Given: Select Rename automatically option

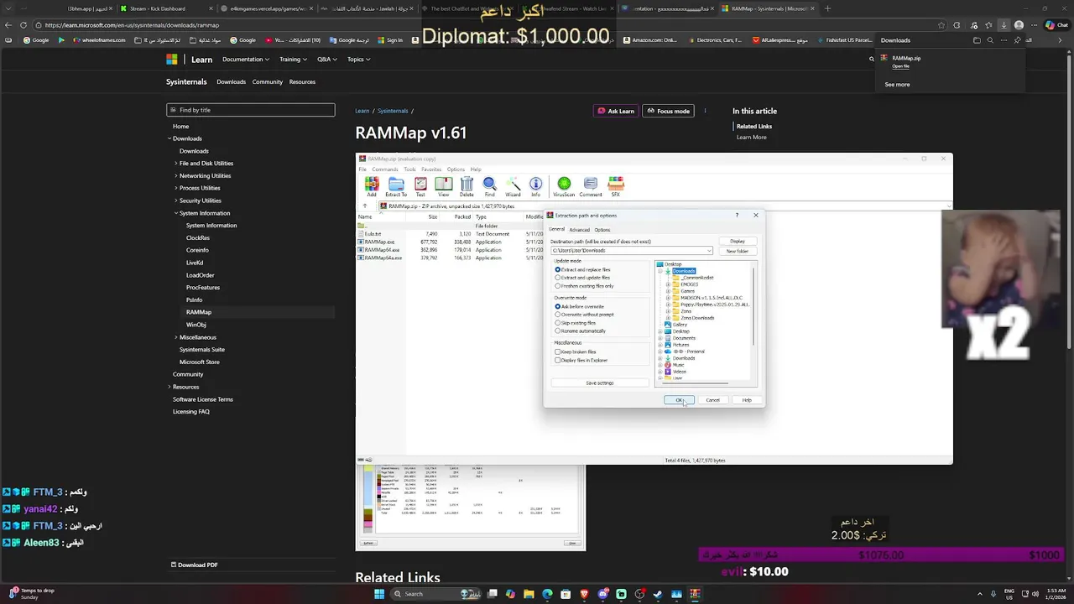Looking at the screenshot, I should pos(581,331).
